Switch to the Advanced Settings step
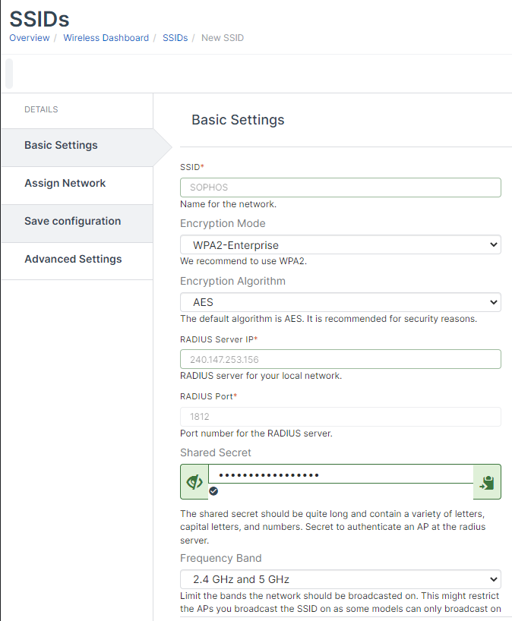Viewport: 512px width, 621px height. pyautogui.click(x=73, y=259)
